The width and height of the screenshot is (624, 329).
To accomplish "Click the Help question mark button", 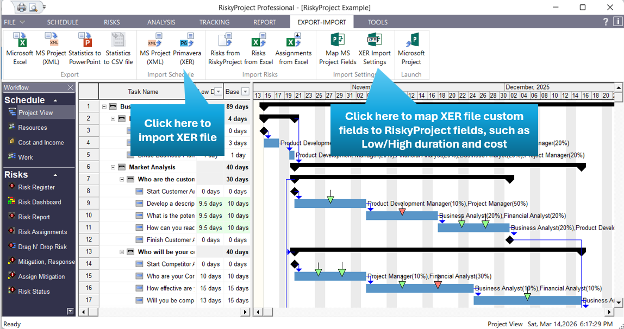I will click(x=605, y=22).
